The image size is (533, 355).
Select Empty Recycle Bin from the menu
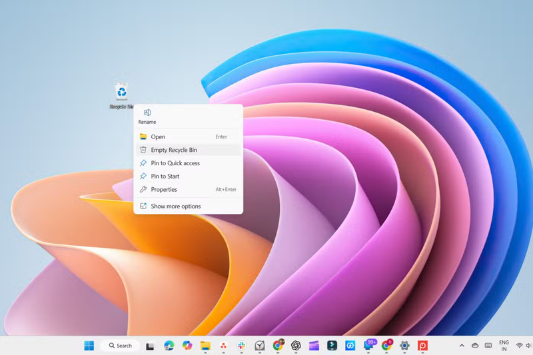point(174,150)
